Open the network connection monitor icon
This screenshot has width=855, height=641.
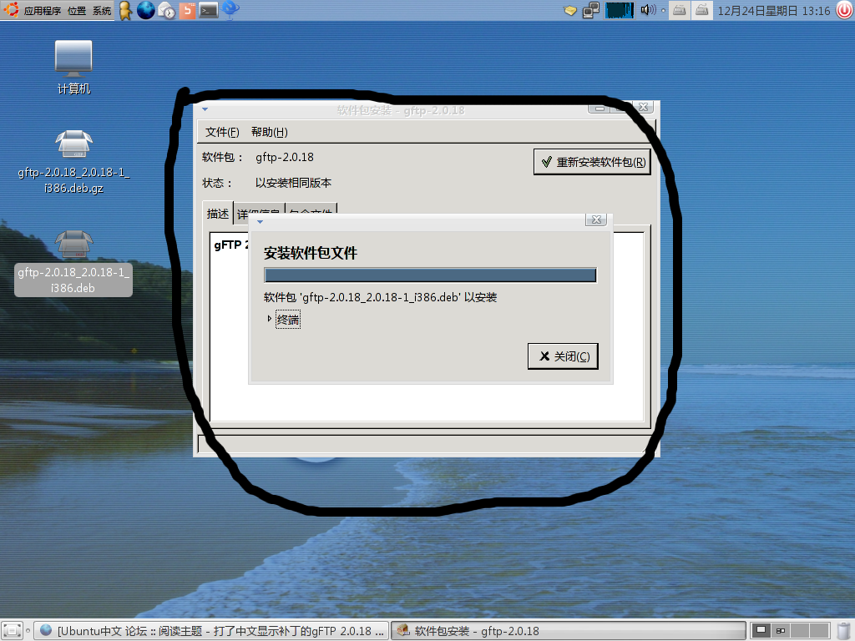pyautogui.click(x=591, y=10)
